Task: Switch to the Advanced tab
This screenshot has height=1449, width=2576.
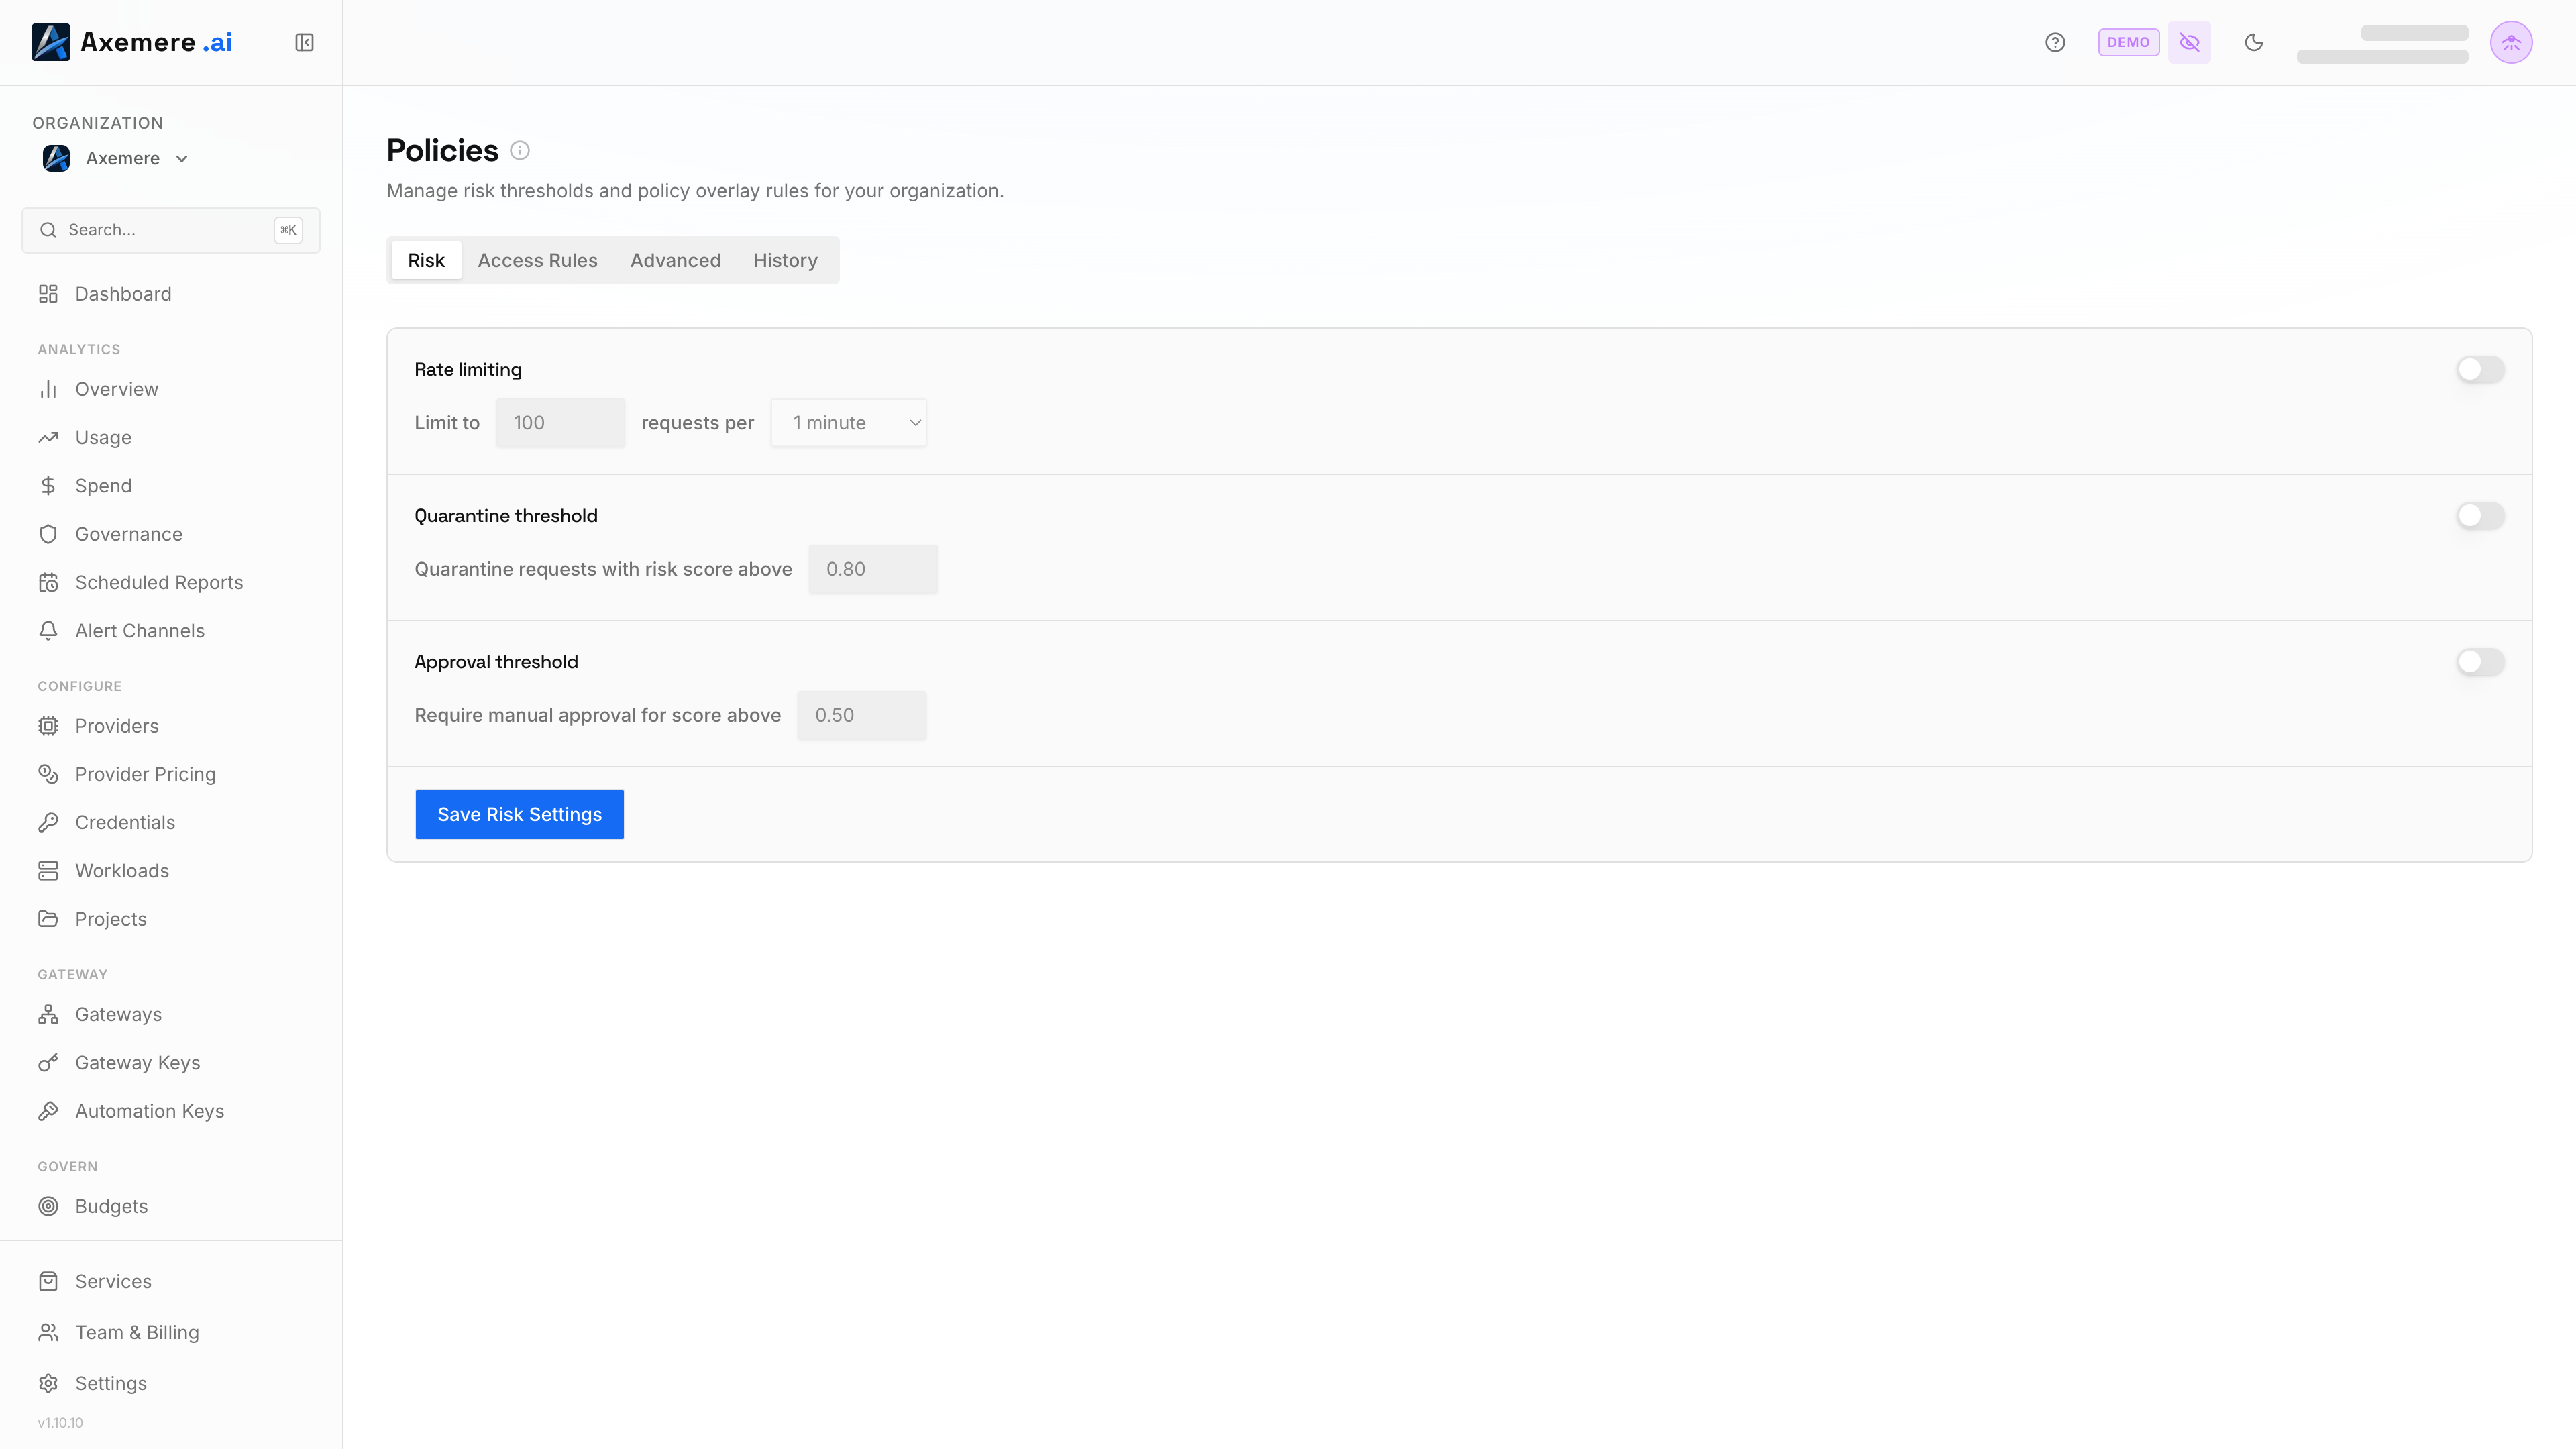Action: tap(675, 260)
